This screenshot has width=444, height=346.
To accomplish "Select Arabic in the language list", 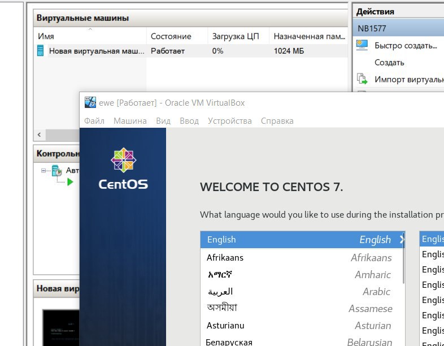I will pos(303,292).
